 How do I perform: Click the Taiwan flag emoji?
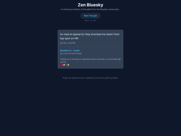pos(61,65)
